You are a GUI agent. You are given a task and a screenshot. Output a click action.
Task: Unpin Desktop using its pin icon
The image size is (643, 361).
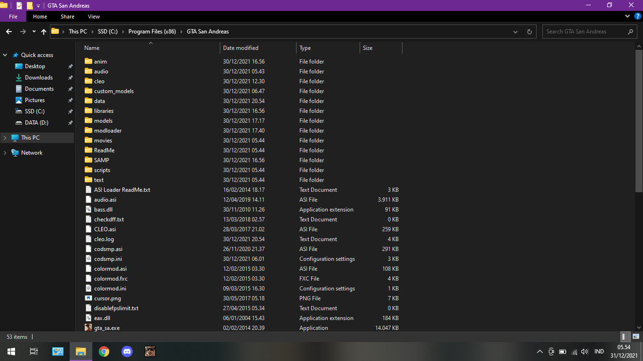tap(70, 66)
